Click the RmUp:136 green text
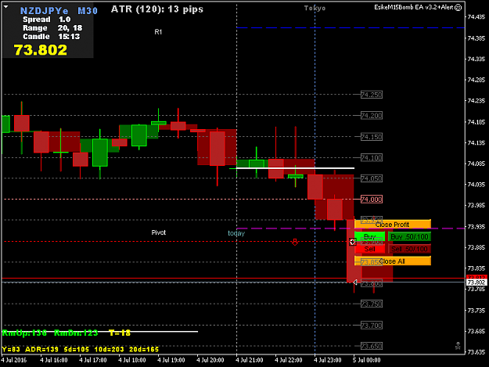The image size is (489, 367). (24, 333)
